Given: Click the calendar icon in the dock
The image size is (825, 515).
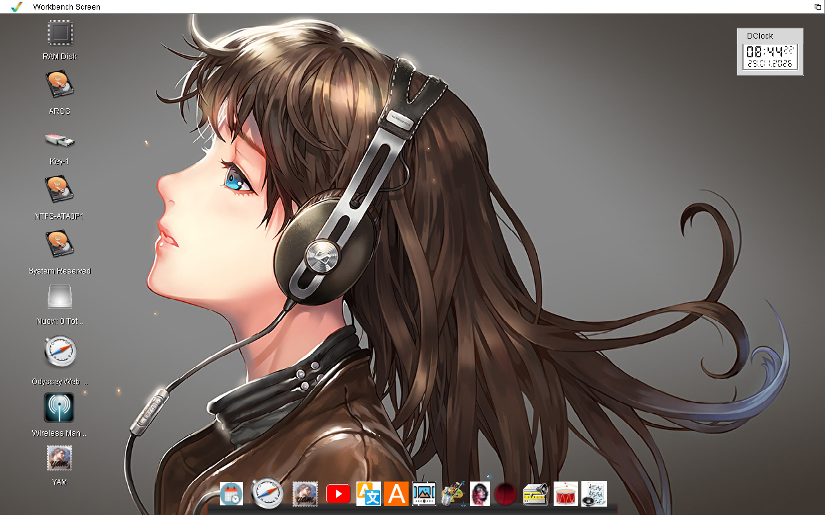Looking at the screenshot, I should click(231, 494).
